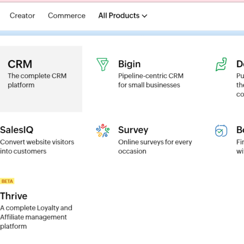Screen dimensions: 244x244
Task: Open the Commerce menu item
Action: [x=67, y=16]
